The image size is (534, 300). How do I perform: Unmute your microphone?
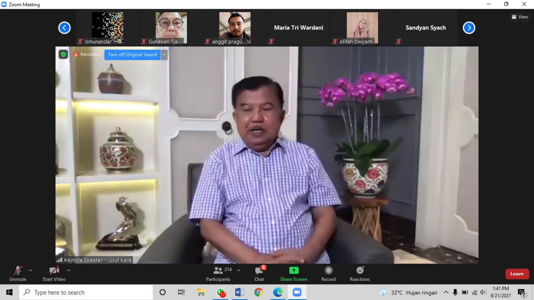[x=18, y=273]
